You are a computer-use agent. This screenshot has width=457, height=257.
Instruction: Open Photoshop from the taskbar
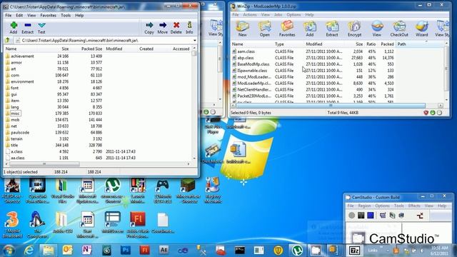126,251
